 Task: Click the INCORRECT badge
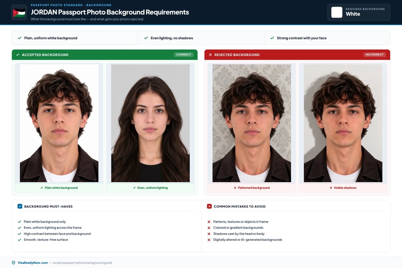(375, 54)
